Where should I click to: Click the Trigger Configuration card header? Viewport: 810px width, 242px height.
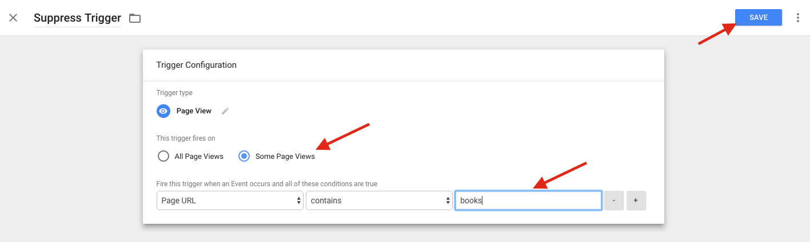[x=403, y=65]
